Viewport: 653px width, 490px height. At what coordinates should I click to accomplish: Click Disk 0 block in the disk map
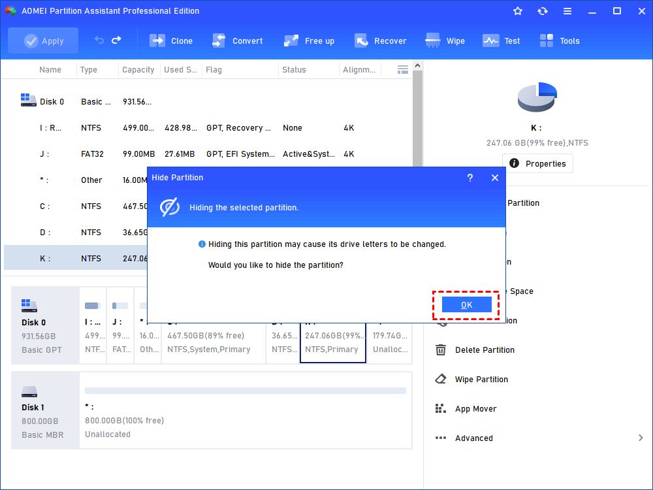click(x=45, y=325)
